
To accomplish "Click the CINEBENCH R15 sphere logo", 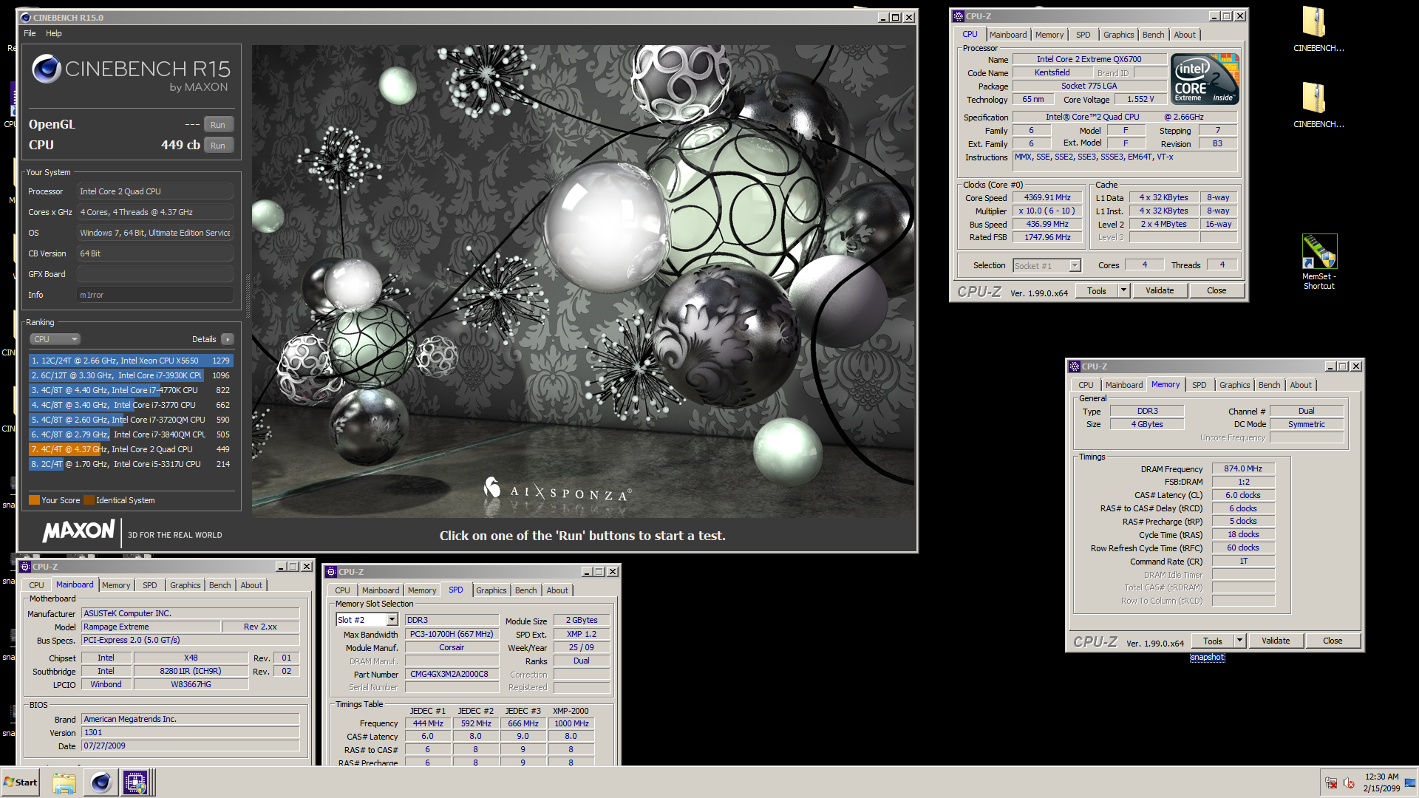I will [46, 69].
